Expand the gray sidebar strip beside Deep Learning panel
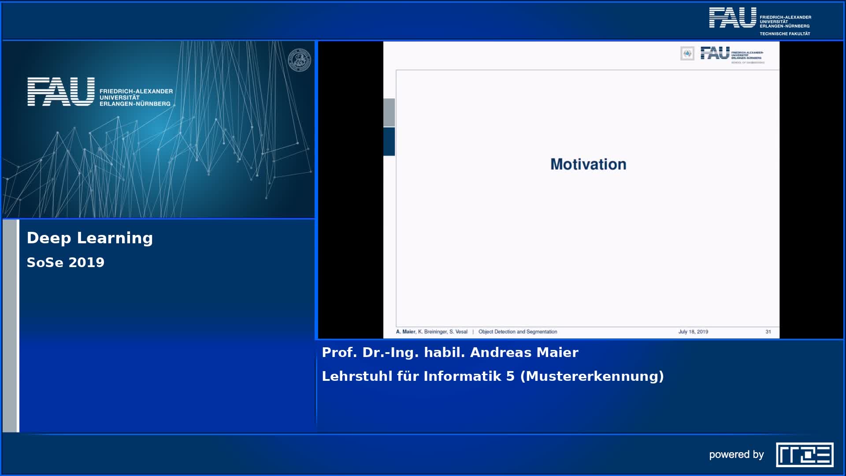Image resolution: width=846 pixels, height=476 pixels. click(10, 317)
